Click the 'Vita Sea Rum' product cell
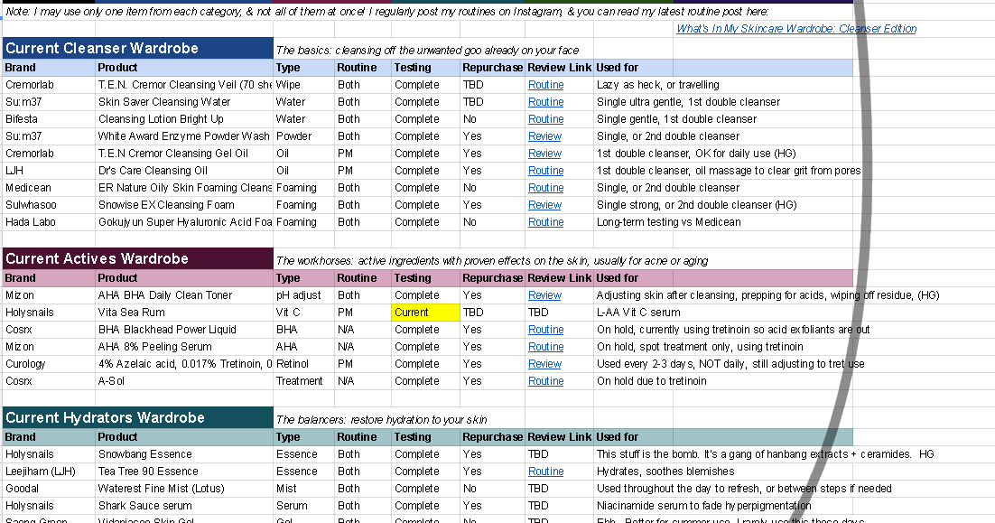The height and width of the screenshot is (523, 995). [x=184, y=313]
